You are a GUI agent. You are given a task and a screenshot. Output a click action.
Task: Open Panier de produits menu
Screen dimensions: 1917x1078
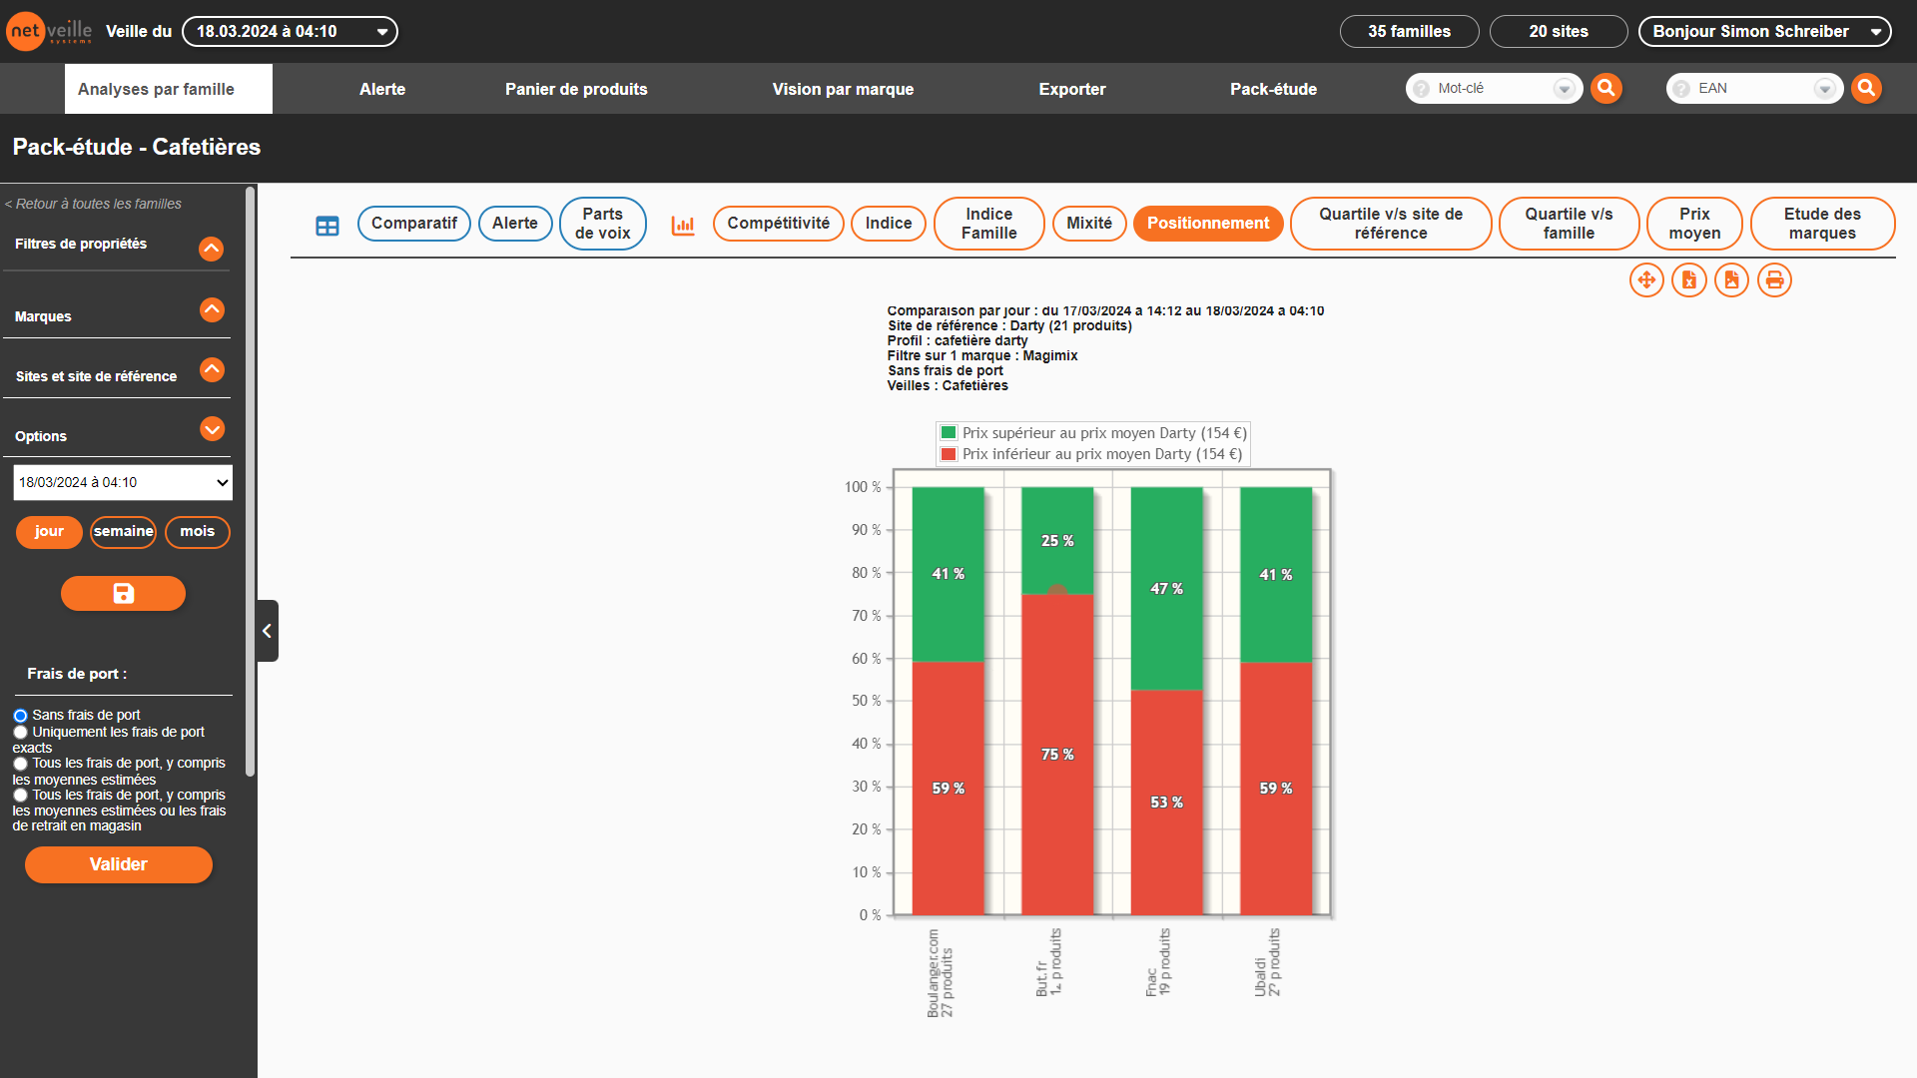coord(576,89)
